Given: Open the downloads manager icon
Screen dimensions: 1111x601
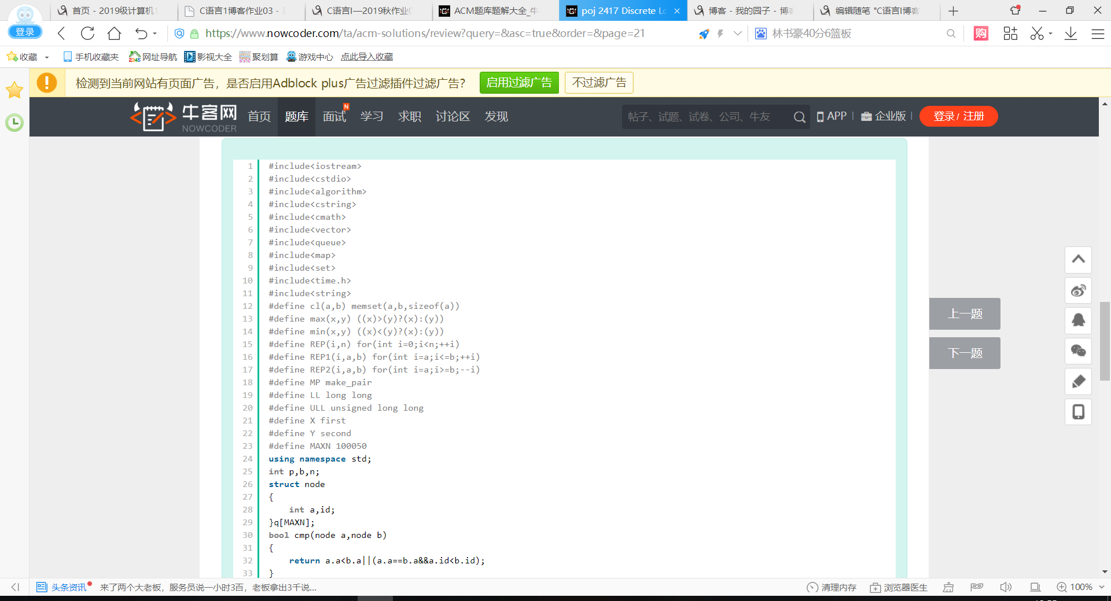Looking at the screenshot, I should (1070, 34).
